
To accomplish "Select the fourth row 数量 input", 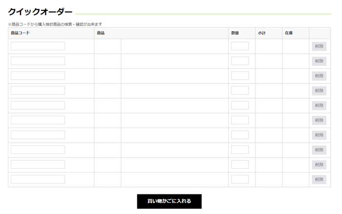I will click(x=239, y=90).
